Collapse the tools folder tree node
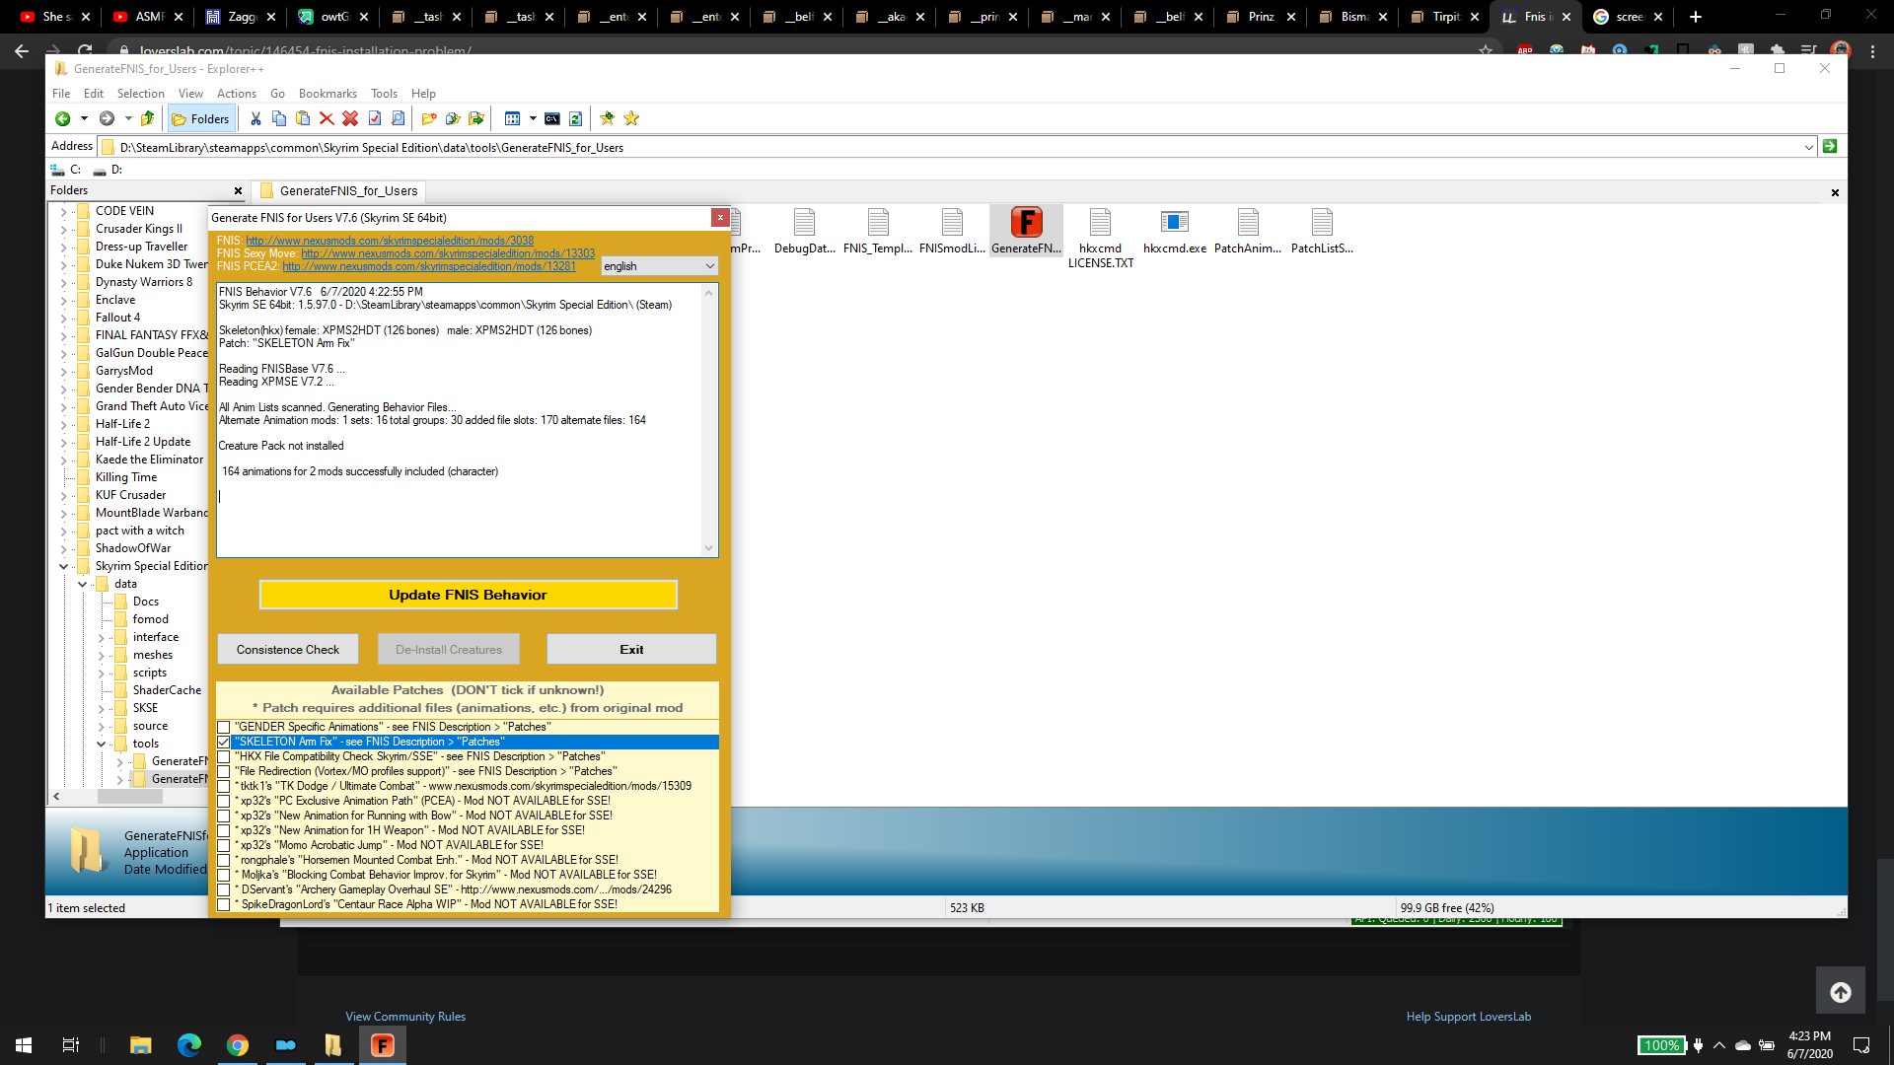The height and width of the screenshot is (1065, 1894). 102,745
